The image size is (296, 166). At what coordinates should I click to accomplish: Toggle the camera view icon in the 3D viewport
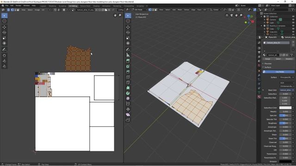(x=232, y=15)
